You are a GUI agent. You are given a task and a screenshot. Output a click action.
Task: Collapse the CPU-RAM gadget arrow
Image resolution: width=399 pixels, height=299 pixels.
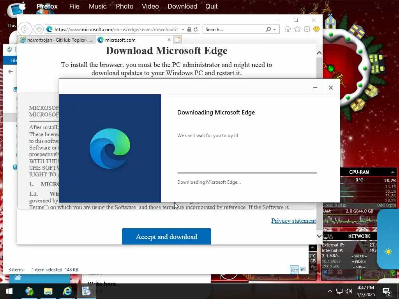(393, 172)
